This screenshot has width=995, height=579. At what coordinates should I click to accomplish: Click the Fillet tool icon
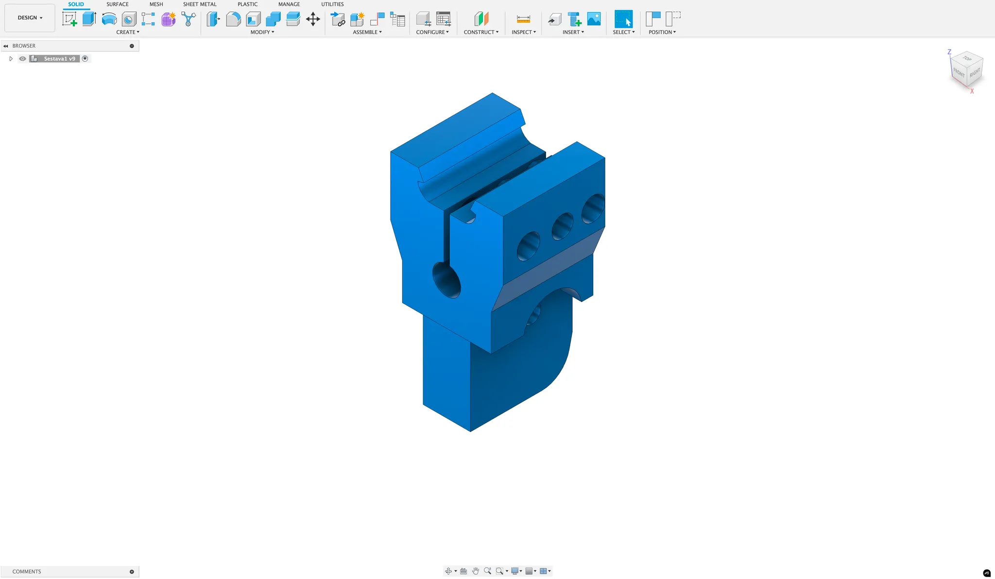click(x=233, y=19)
